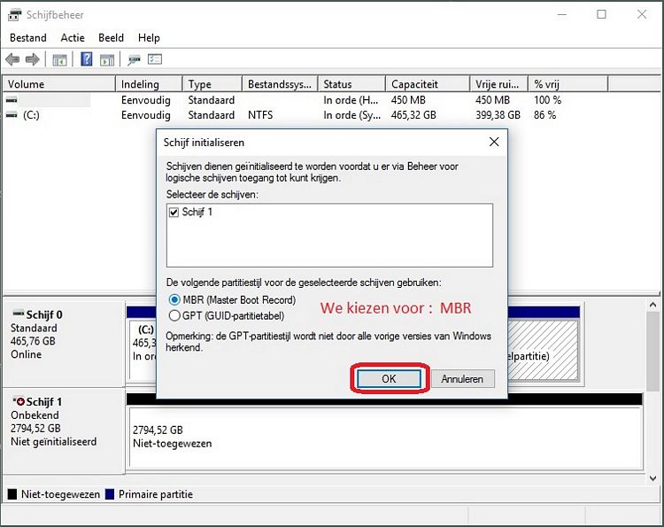This screenshot has height=527, width=664.
Task: Click the black Niet-toegewezen legend swatch
Action: coord(12,494)
